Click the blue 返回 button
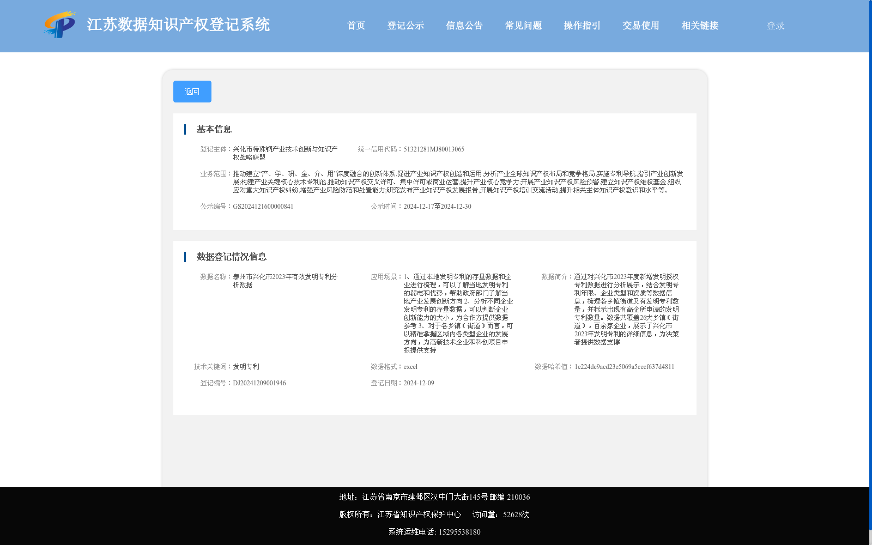 192,92
